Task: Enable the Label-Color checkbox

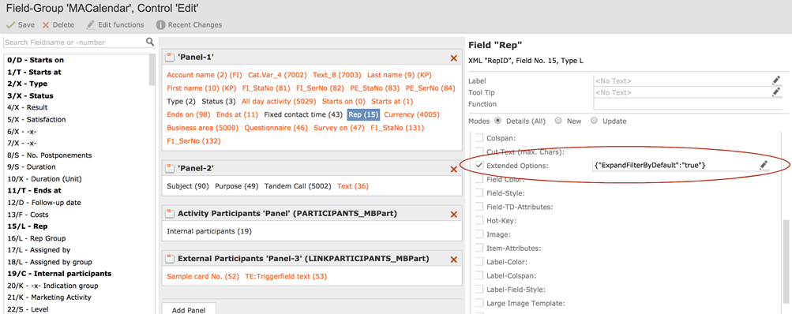Action: tap(479, 262)
